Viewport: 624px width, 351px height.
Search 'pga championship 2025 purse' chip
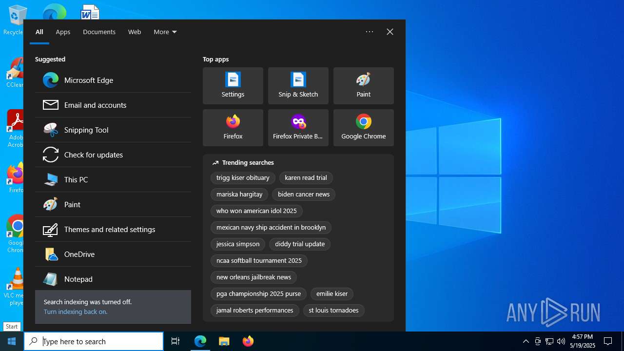click(x=258, y=294)
